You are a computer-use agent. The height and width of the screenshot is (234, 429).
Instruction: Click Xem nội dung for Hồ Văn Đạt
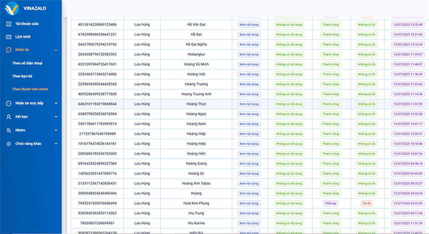coord(249,25)
